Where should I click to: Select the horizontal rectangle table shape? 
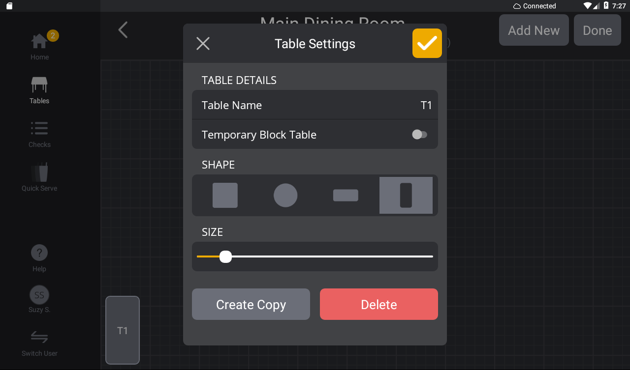point(346,195)
